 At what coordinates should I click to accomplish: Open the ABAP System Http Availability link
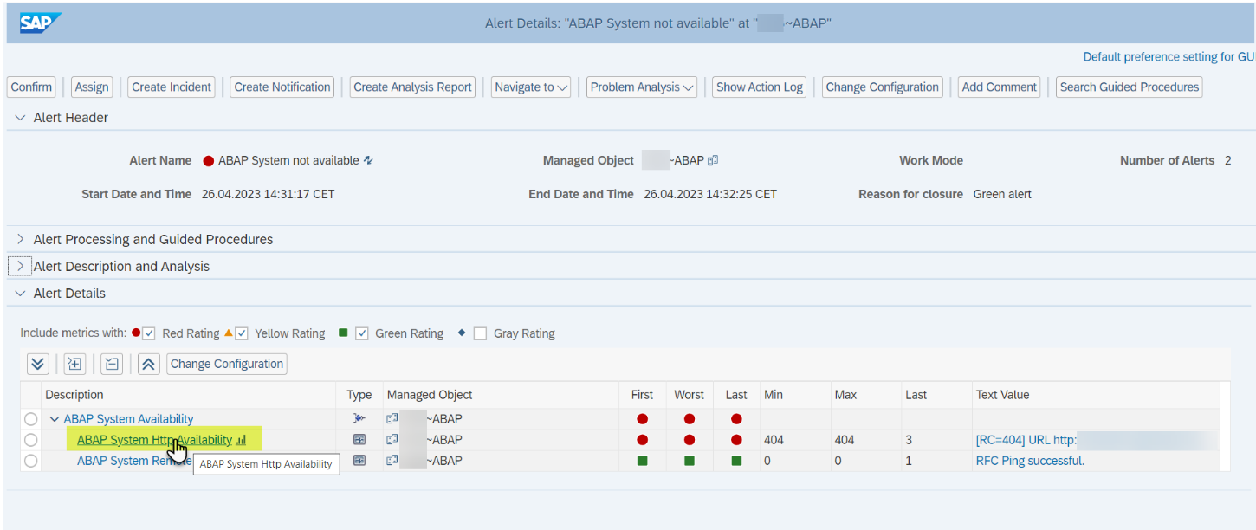point(154,440)
